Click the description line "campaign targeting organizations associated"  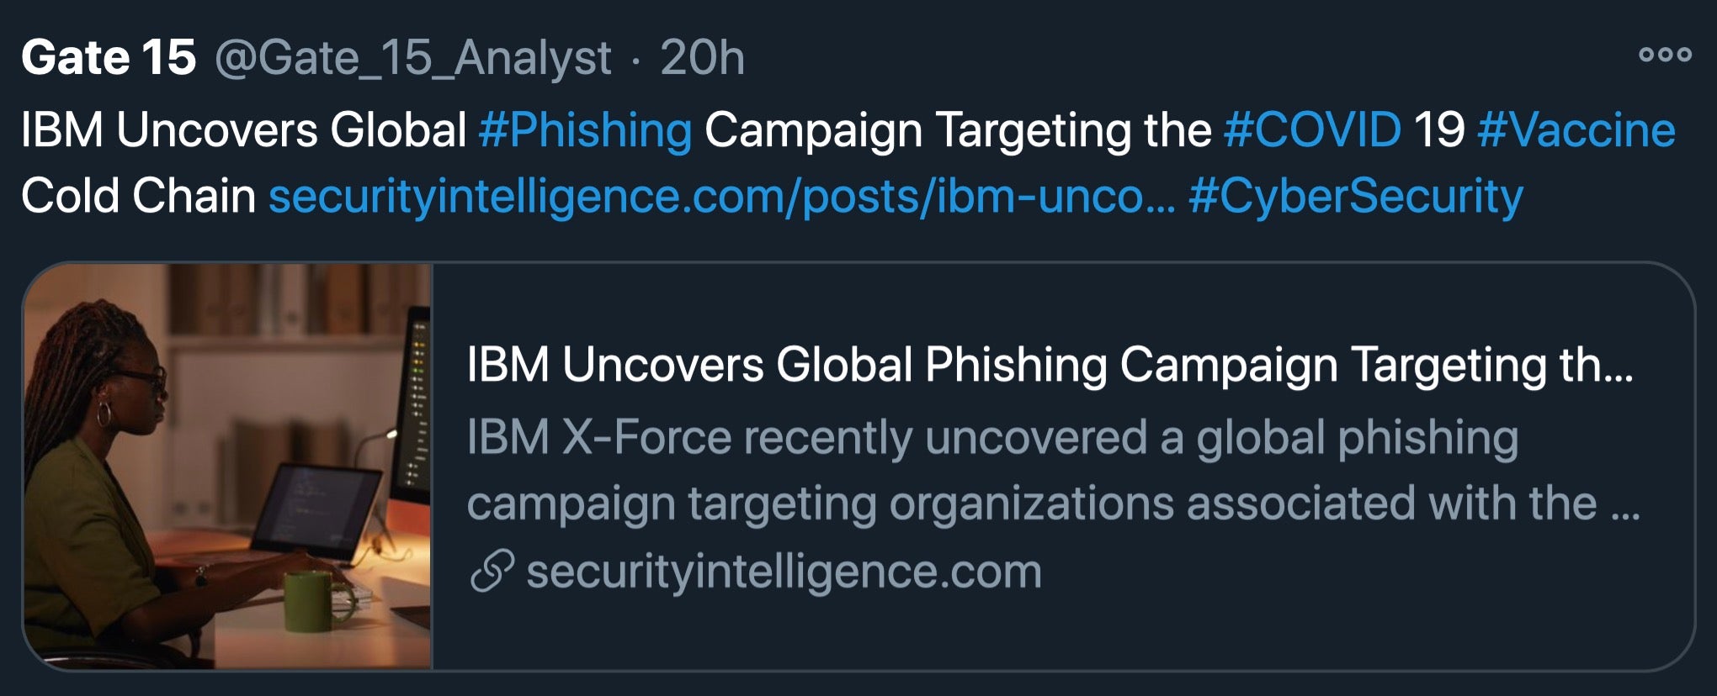pyautogui.click(x=1031, y=504)
